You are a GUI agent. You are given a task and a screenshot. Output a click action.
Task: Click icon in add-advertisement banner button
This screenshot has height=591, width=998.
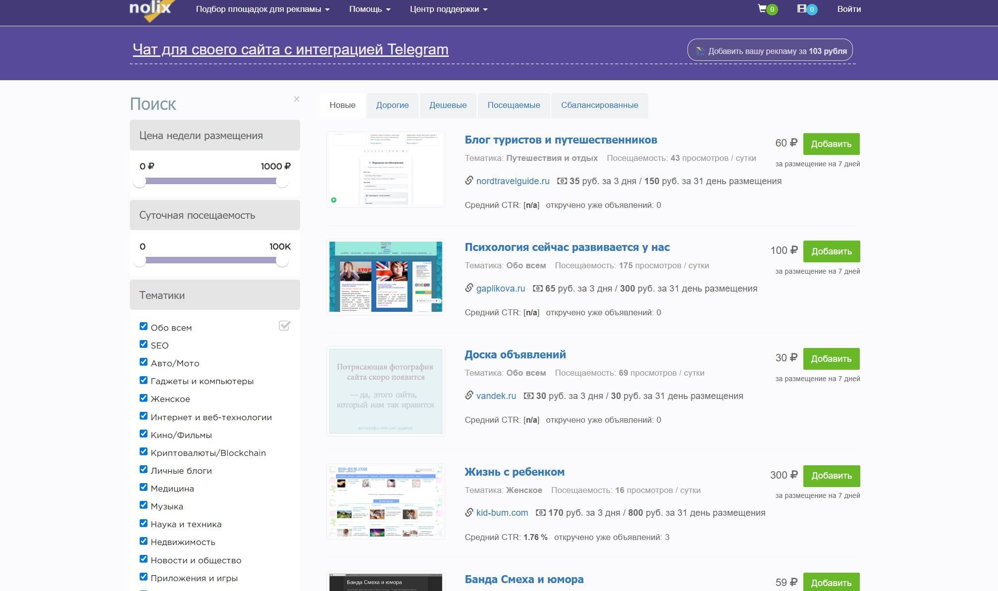(700, 51)
